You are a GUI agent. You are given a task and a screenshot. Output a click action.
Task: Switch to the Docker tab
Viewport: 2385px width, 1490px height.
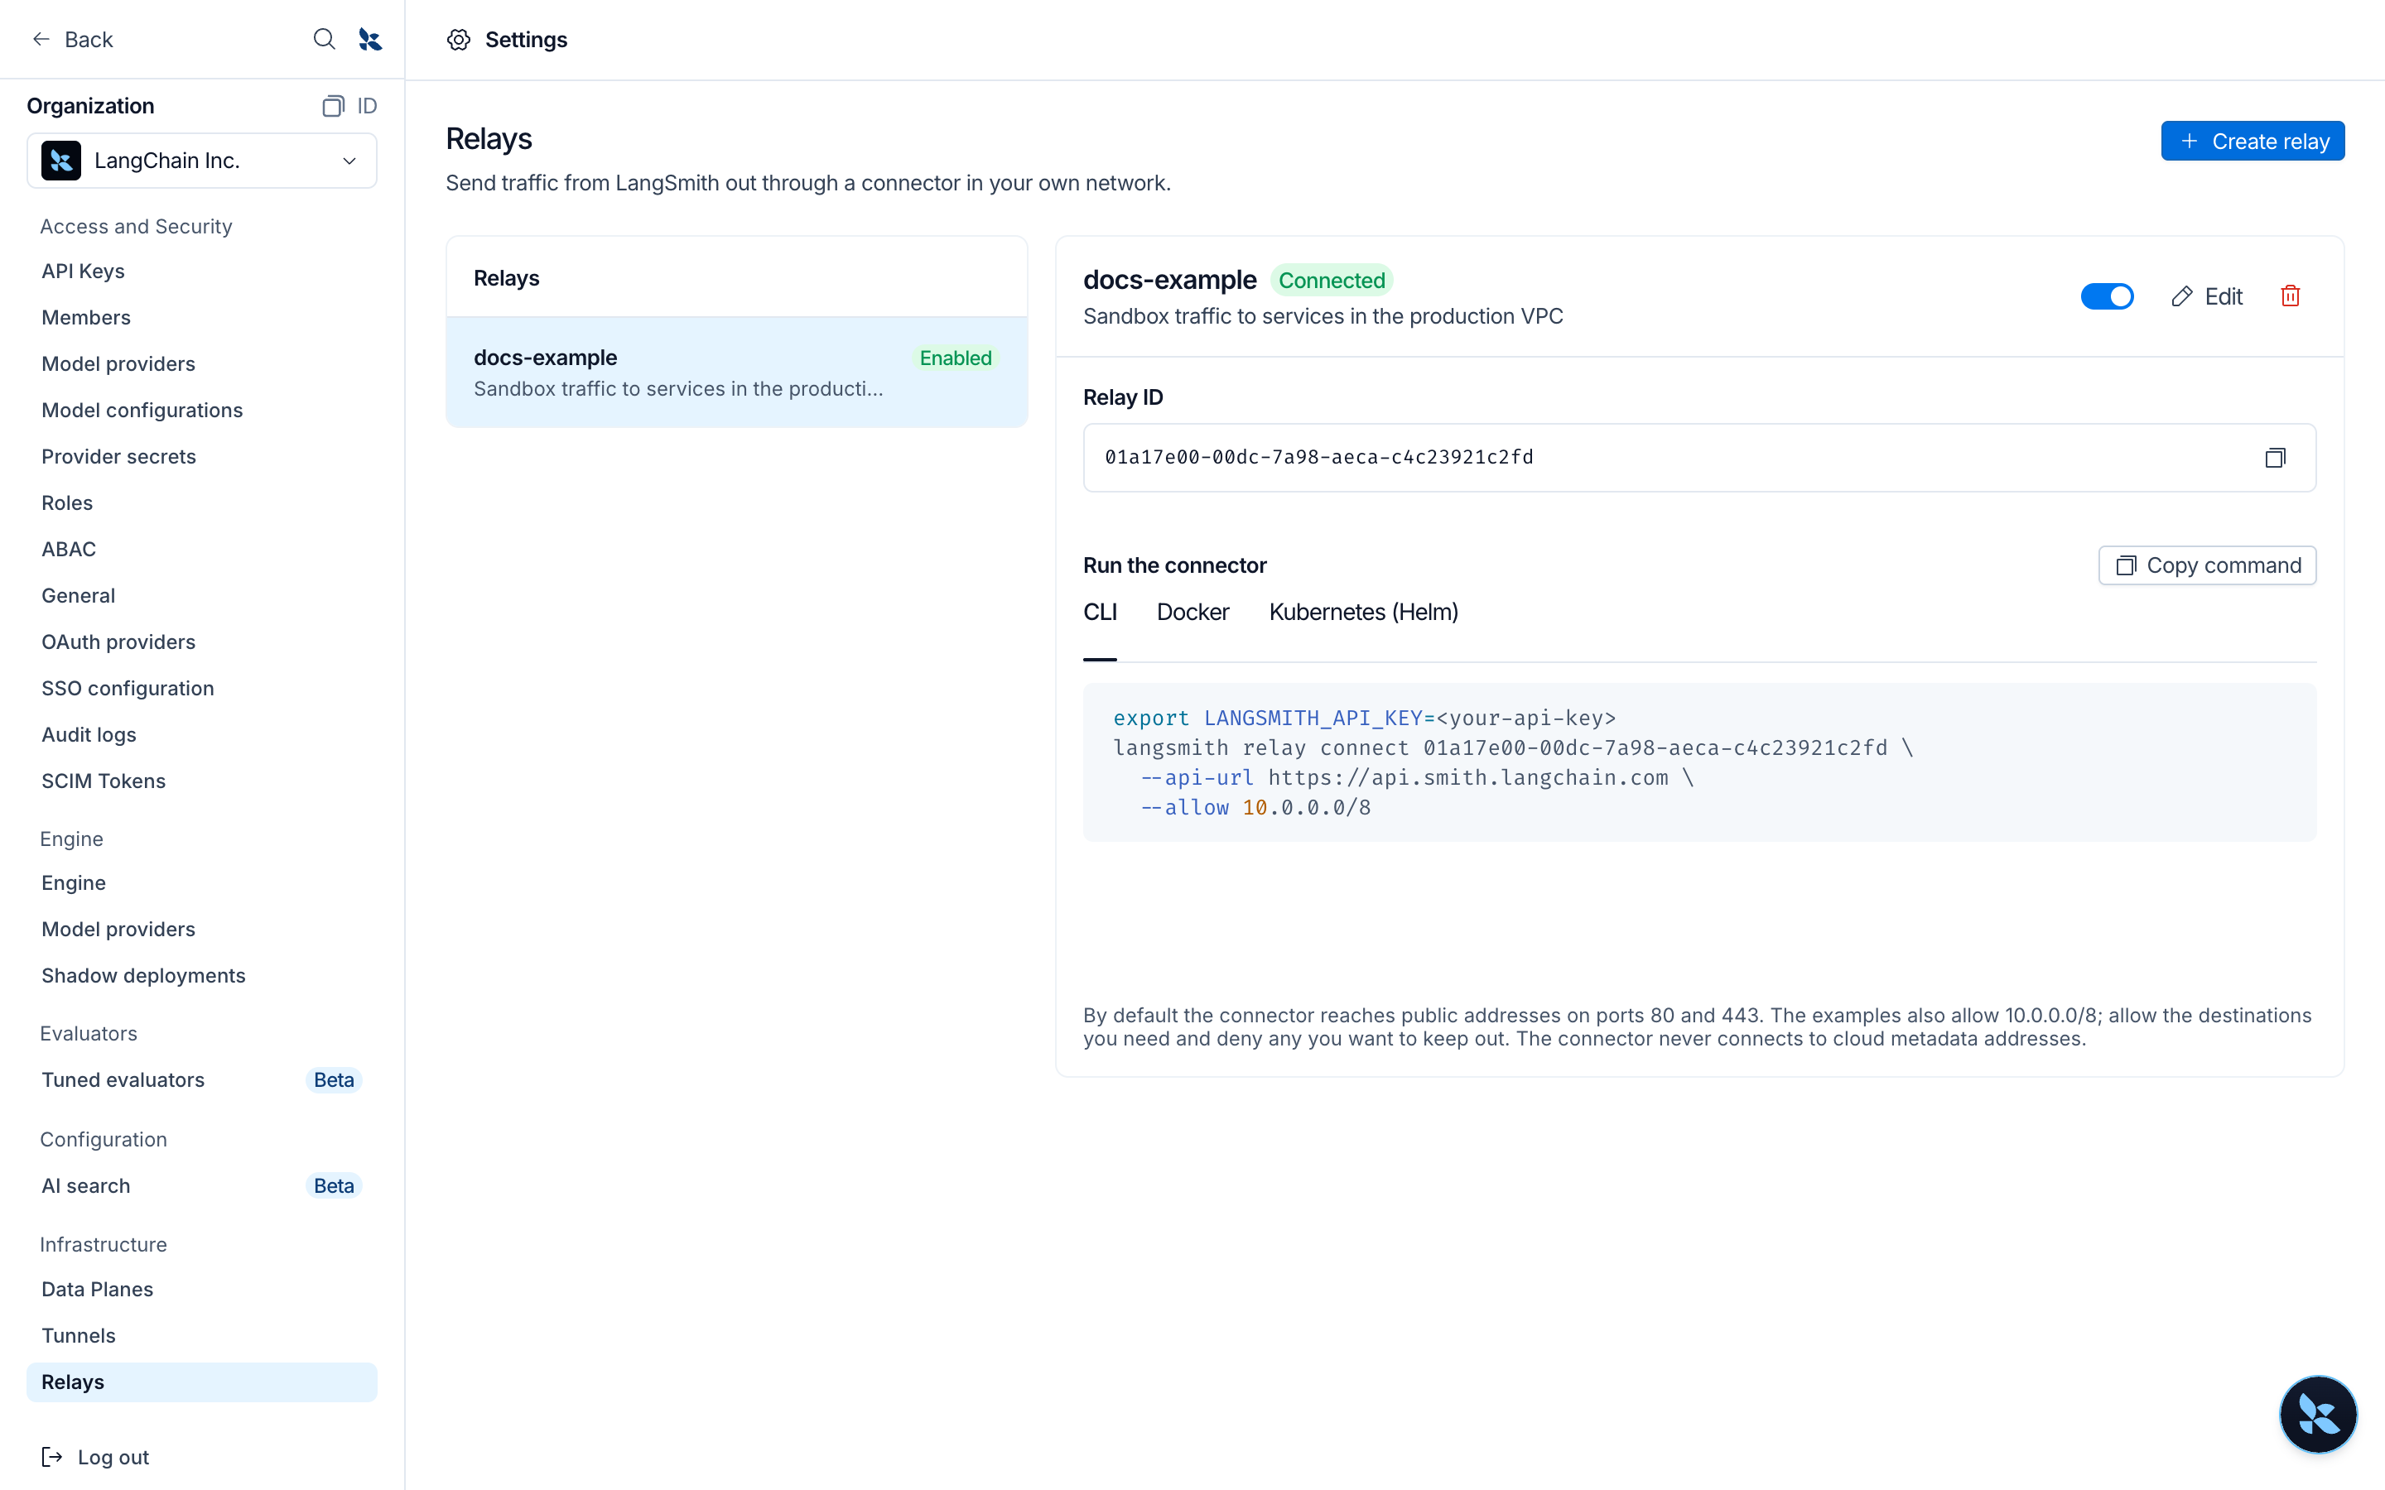(x=1192, y=612)
